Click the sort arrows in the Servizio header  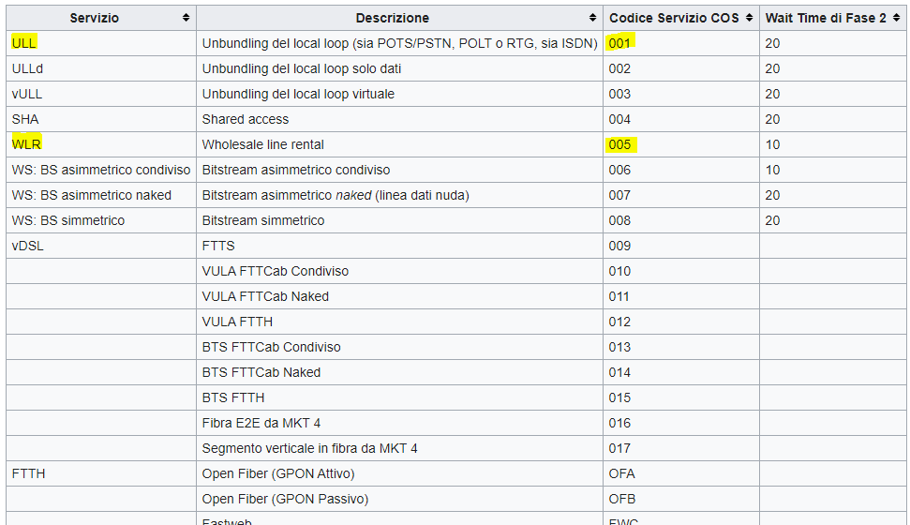coord(186,18)
